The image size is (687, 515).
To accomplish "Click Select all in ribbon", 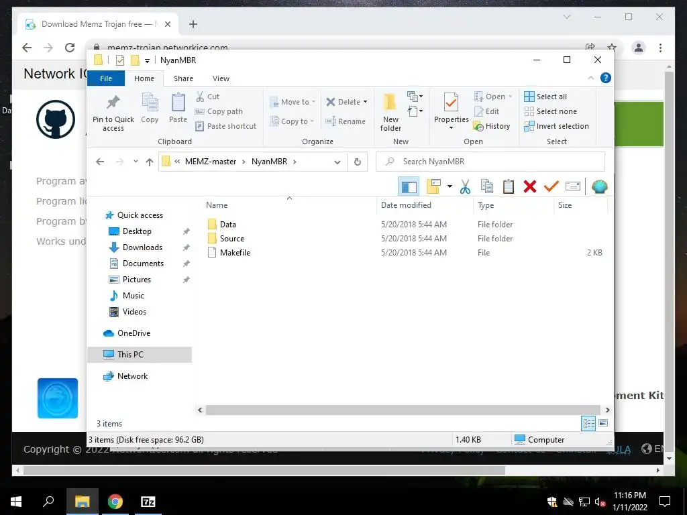I will tap(545, 97).
